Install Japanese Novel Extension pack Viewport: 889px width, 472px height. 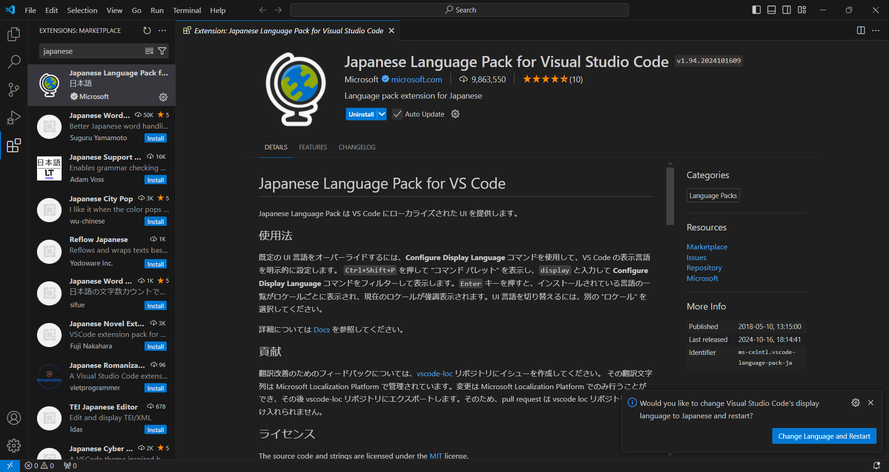pyautogui.click(x=156, y=347)
